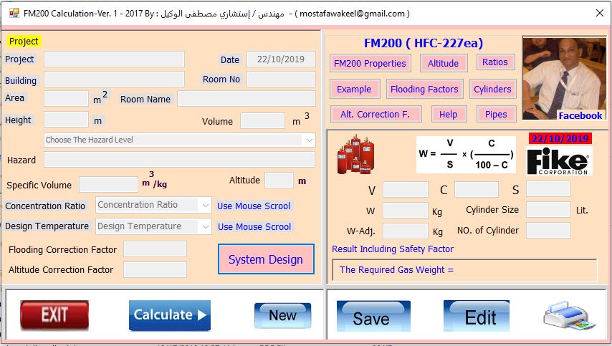This screenshot has width=612, height=346.
Task: Click the author photo thumbnail
Action: [565, 78]
